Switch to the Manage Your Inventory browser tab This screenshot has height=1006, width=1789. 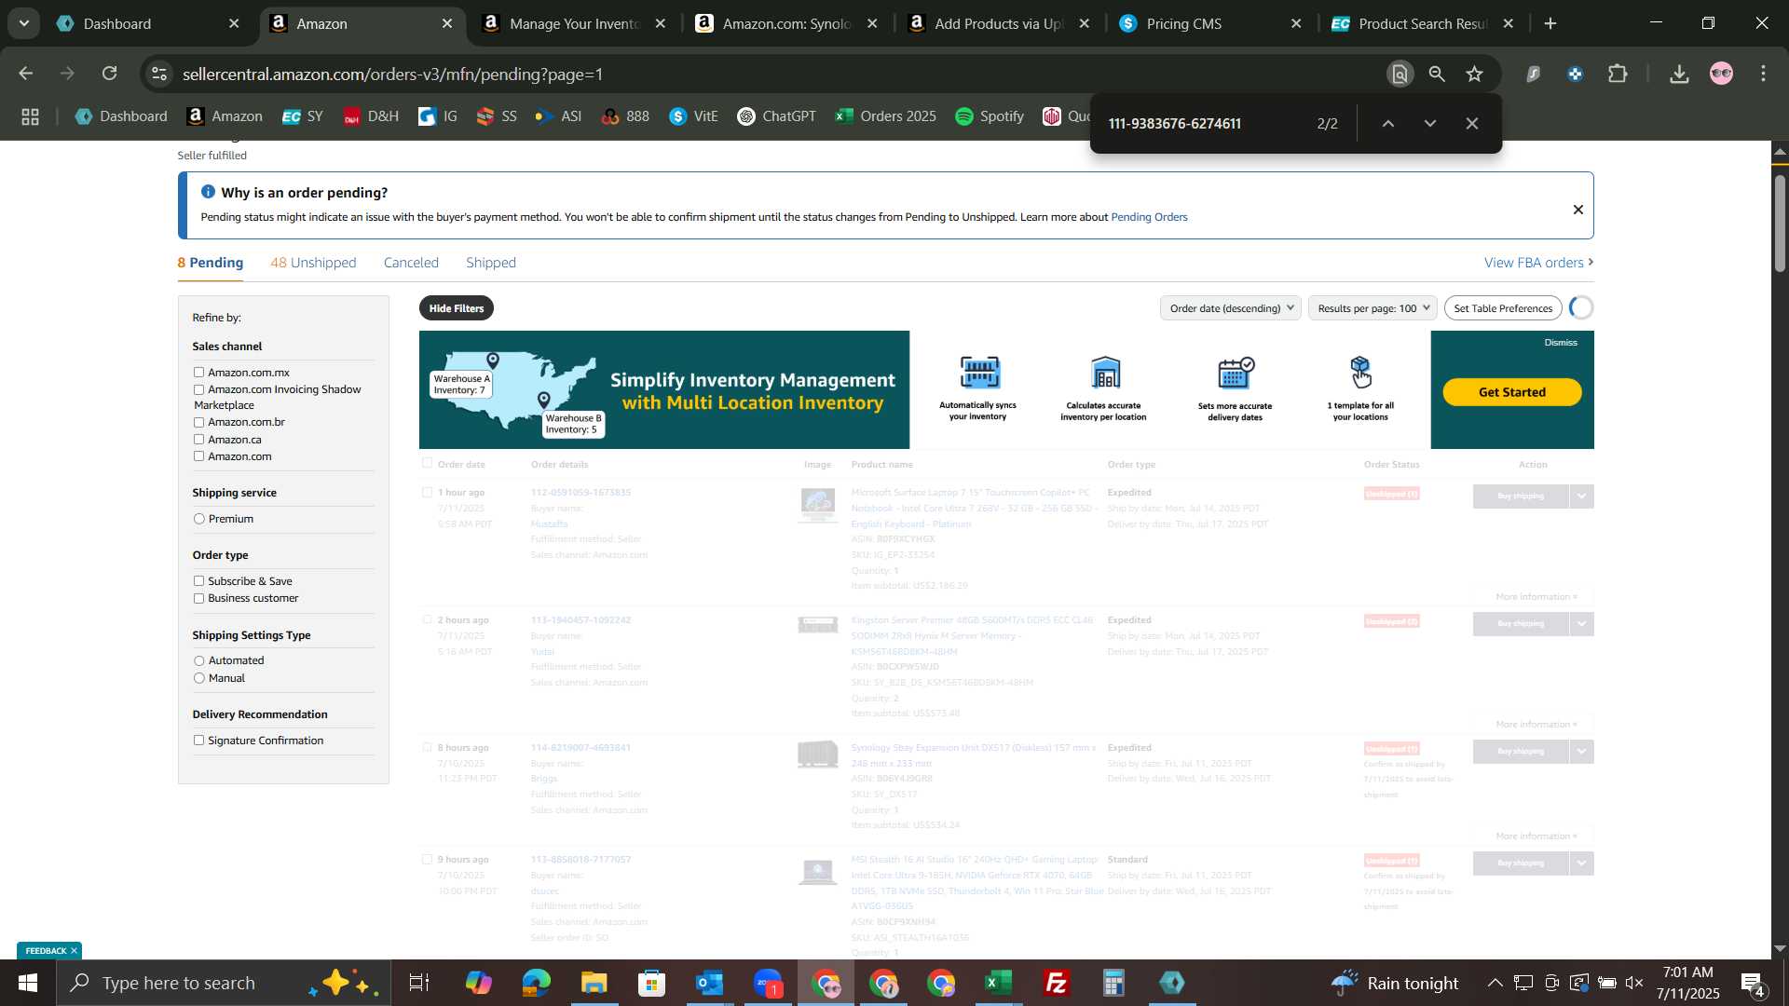click(x=573, y=24)
